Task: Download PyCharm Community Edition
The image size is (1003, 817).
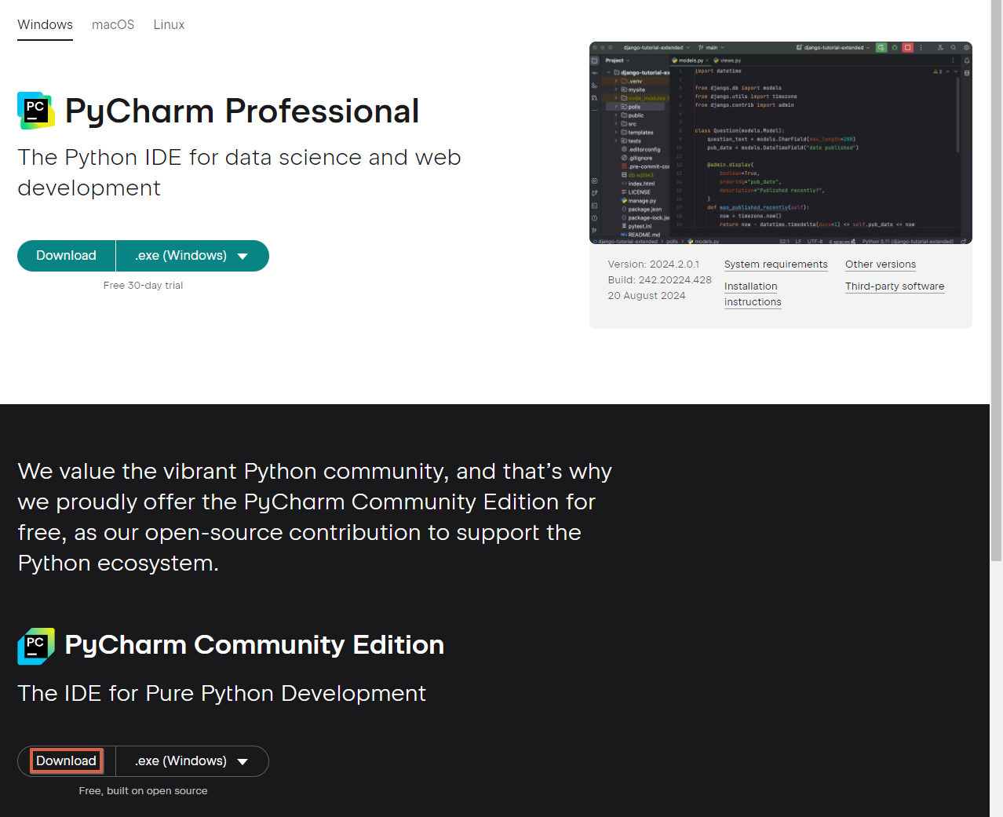Action: coord(67,761)
